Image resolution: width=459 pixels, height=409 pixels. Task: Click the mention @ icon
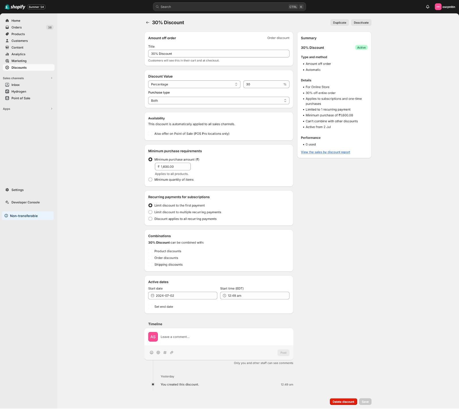coord(158,352)
